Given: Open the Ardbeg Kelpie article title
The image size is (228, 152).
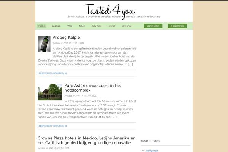Looking at the screenshot, I should [x=66, y=38].
